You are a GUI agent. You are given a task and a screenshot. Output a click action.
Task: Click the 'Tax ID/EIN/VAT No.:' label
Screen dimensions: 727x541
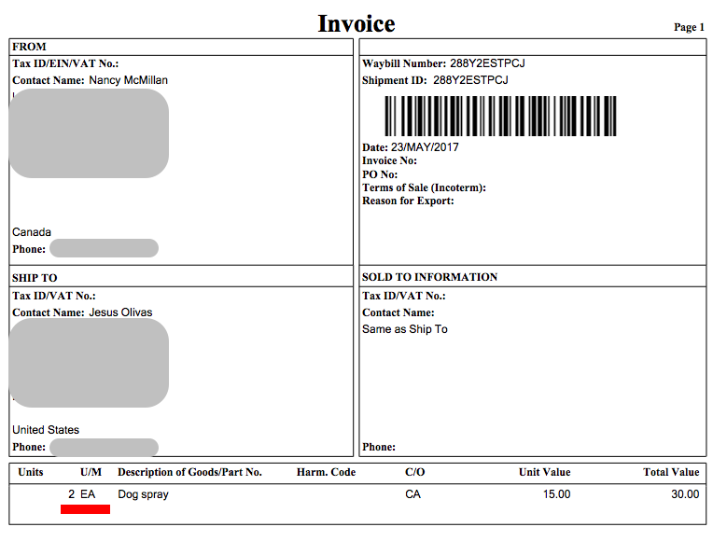click(65, 63)
